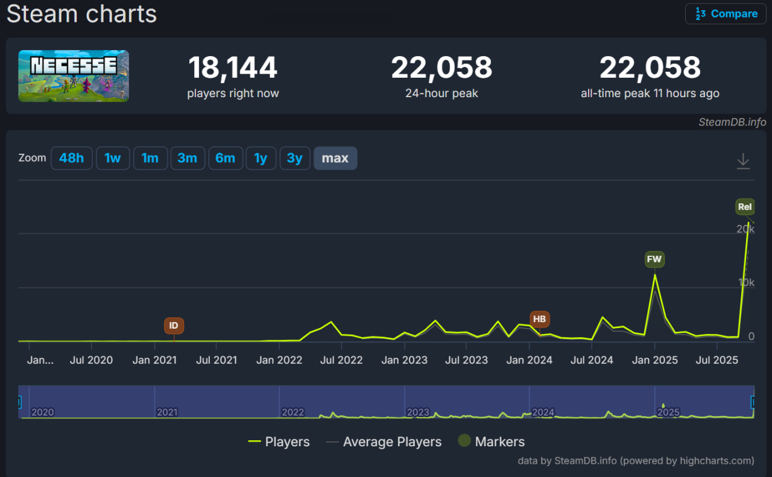Image resolution: width=772 pixels, height=477 pixels.
Task: Click the 10k y-axis label
Action: point(745,283)
